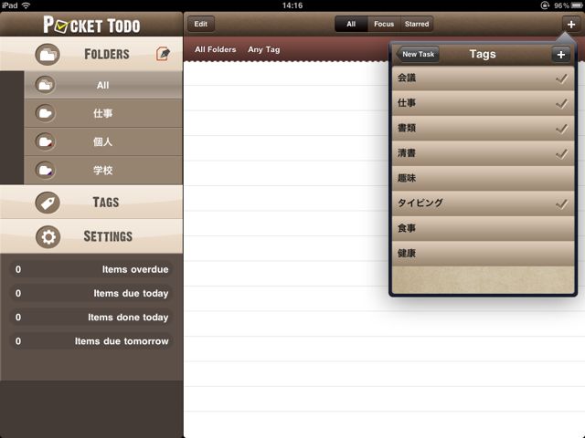The width and height of the screenshot is (585, 438).
Task: Tap the 14:16 clock in status bar
Action: [x=292, y=5]
